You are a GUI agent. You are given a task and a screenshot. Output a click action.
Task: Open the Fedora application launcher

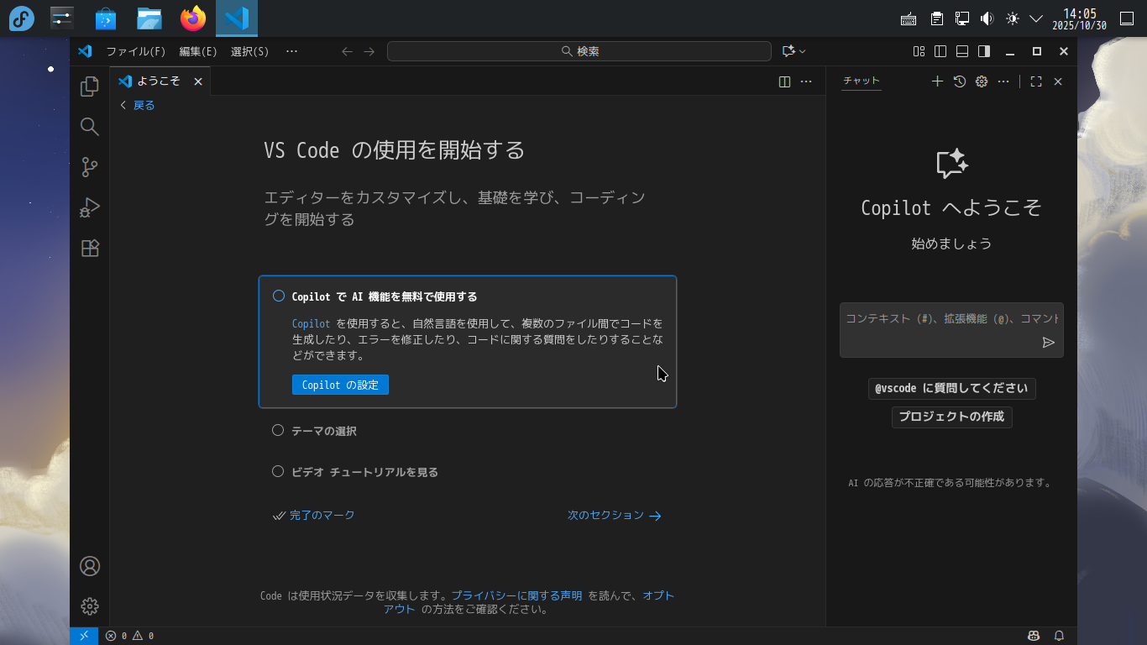pos(22,18)
